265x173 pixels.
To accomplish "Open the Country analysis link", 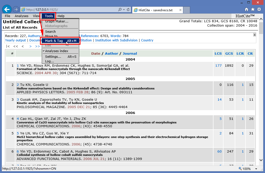I will (147, 40).
